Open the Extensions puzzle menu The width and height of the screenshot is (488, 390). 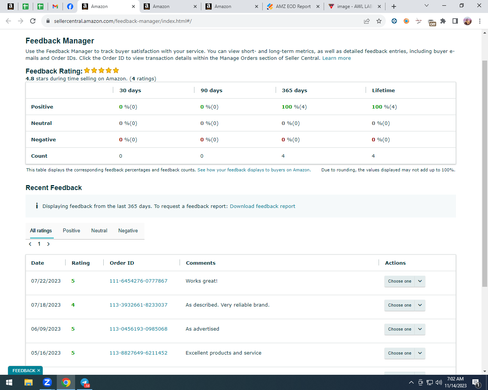click(x=443, y=21)
